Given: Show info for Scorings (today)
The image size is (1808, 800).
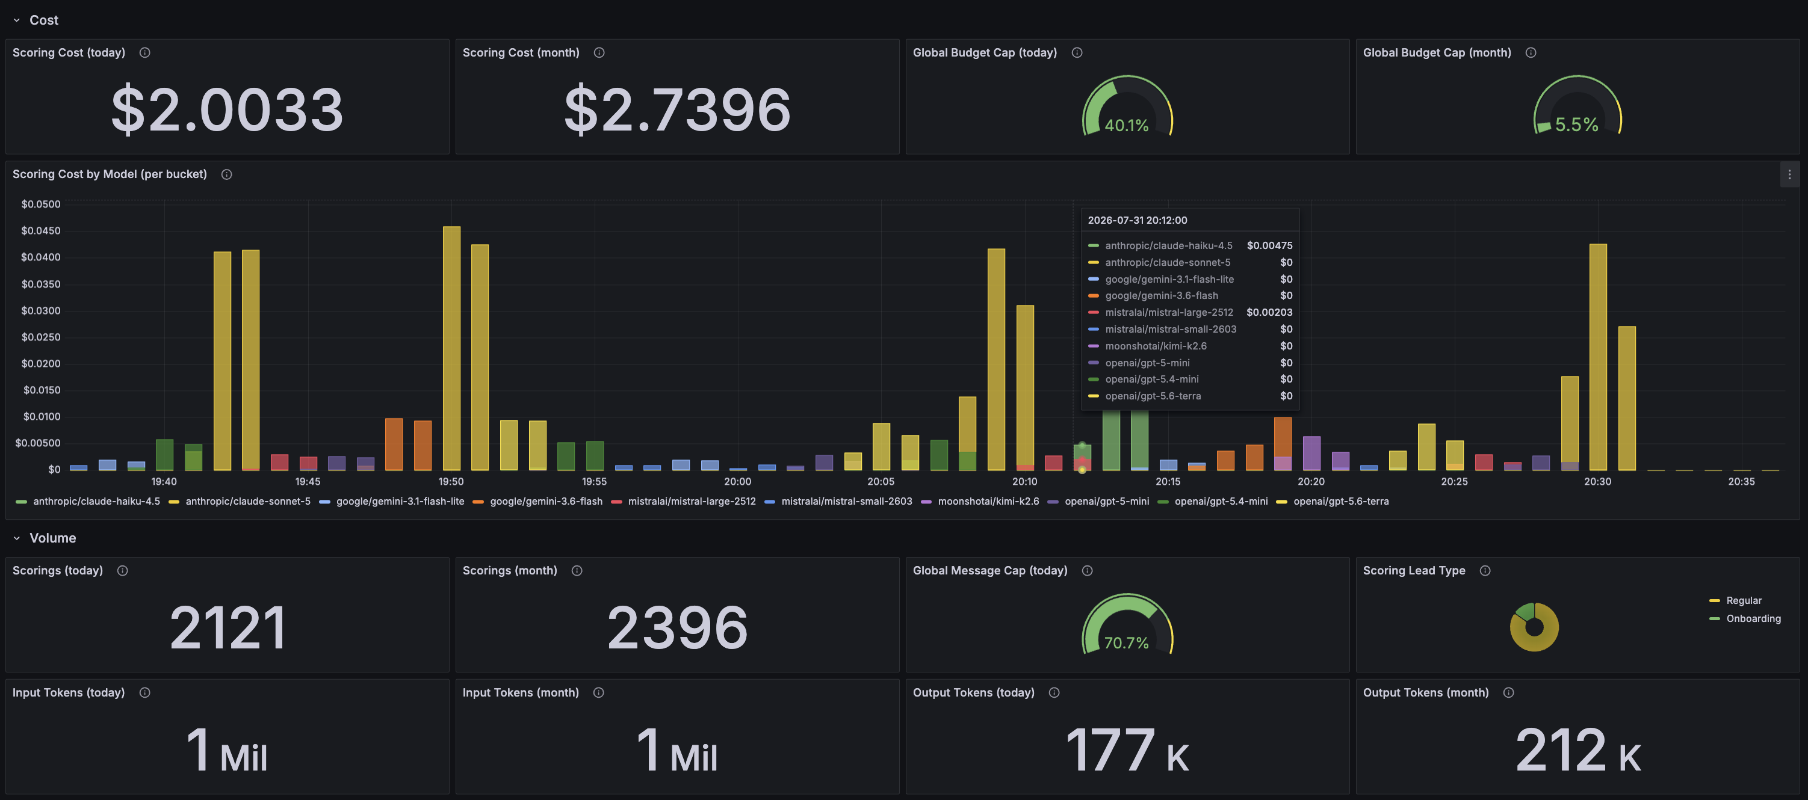Looking at the screenshot, I should (122, 571).
